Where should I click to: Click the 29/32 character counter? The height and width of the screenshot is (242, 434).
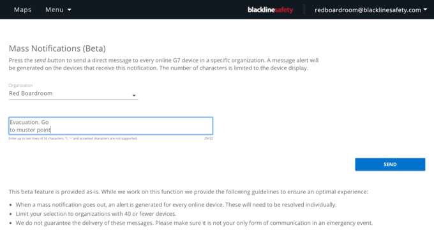coord(209,139)
